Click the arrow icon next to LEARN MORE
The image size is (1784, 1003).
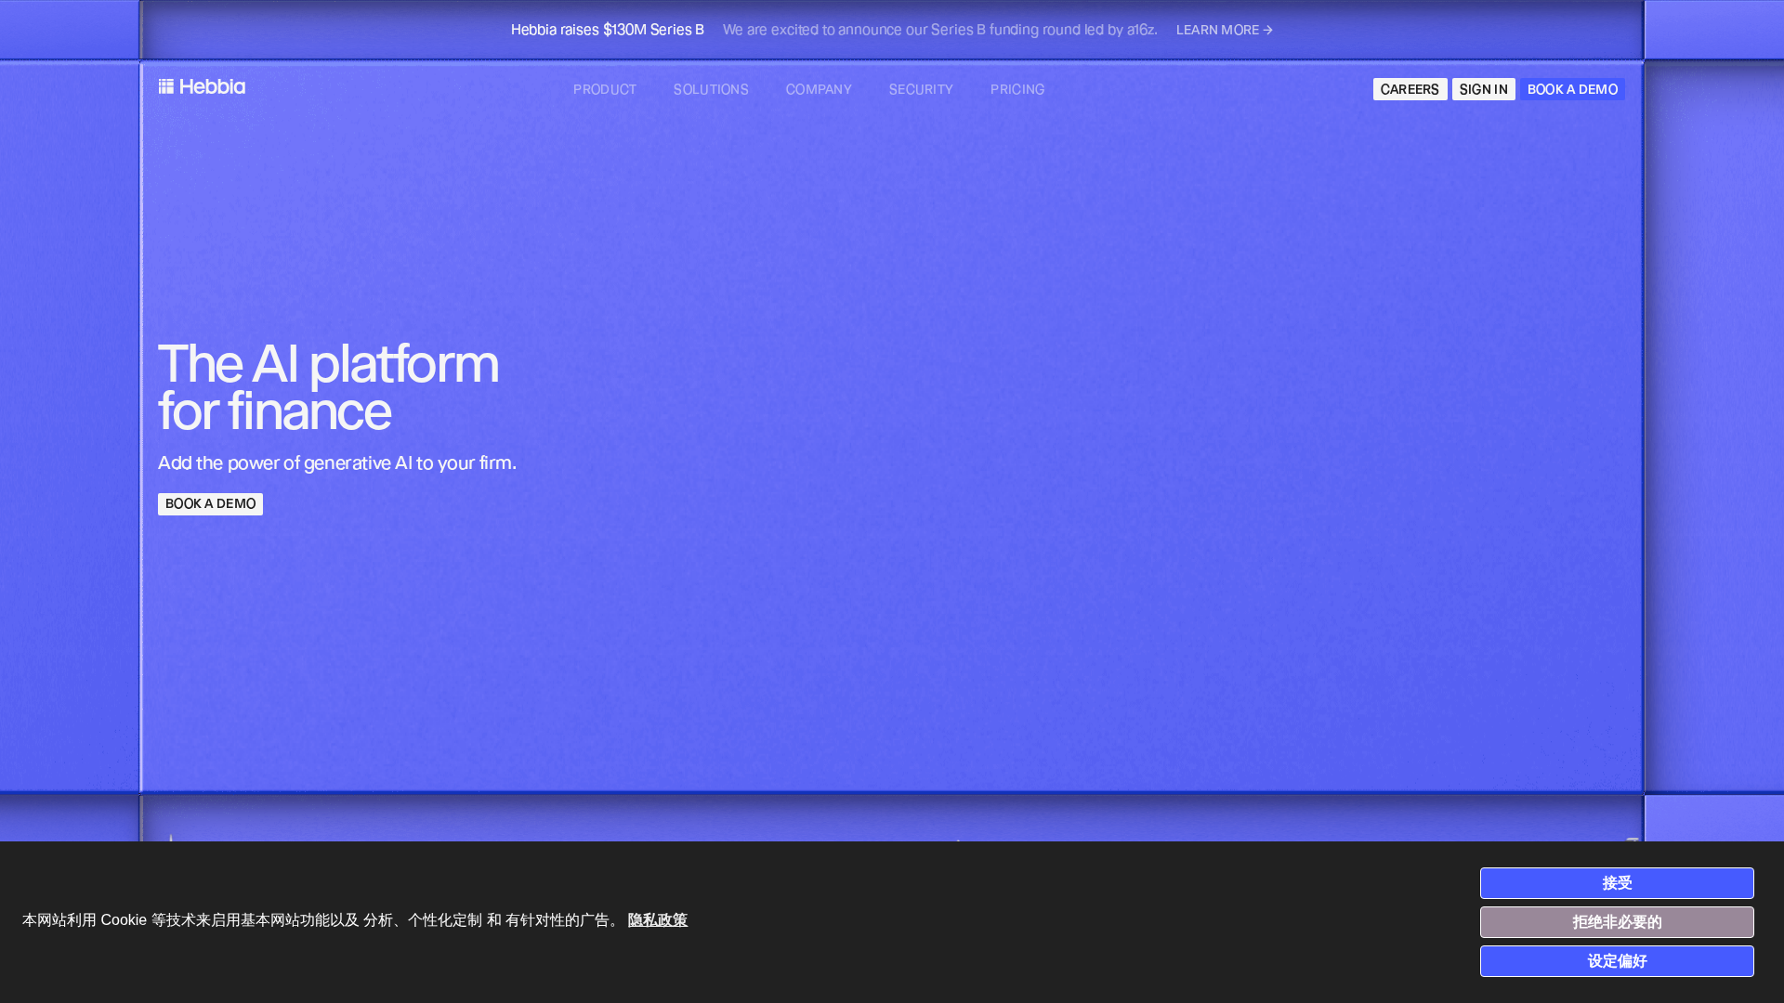(x=1266, y=30)
